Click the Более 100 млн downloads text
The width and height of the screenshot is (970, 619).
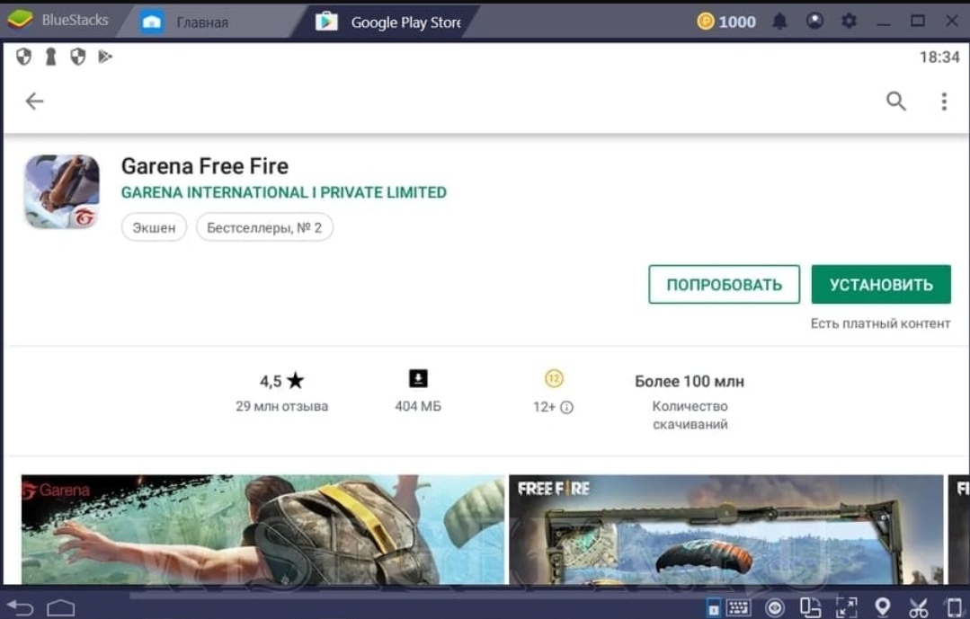click(x=690, y=382)
